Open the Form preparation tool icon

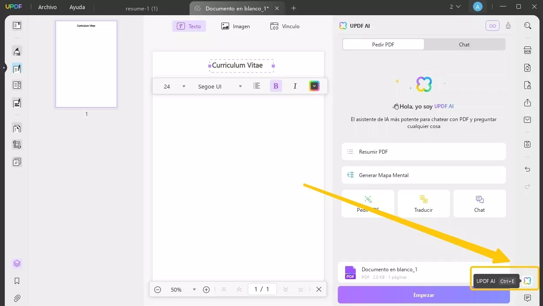(x=17, y=85)
